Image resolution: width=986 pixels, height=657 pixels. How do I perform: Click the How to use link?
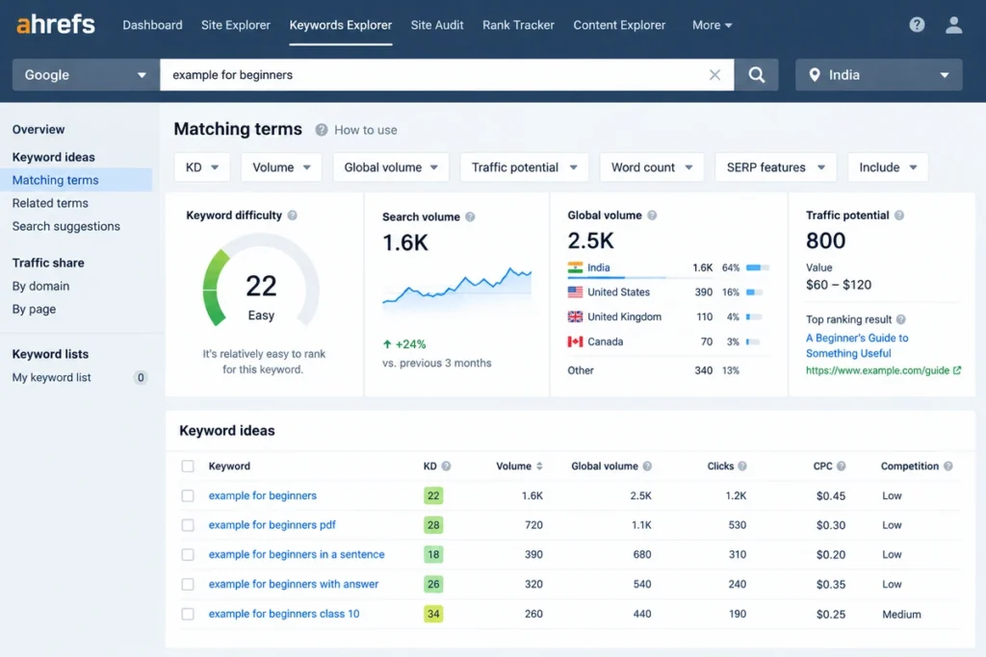pos(365,130)
